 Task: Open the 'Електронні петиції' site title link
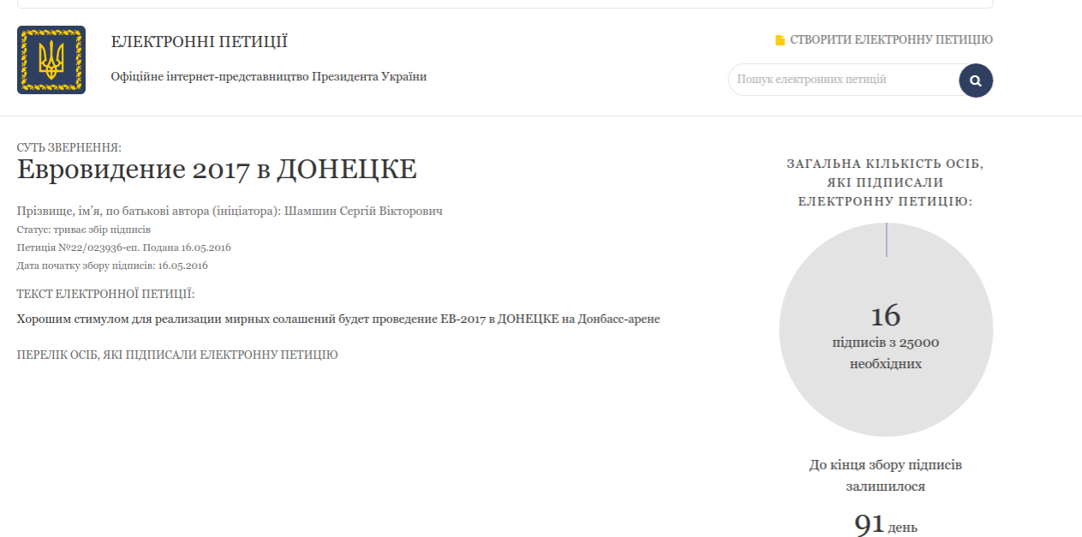coord(200,42)
